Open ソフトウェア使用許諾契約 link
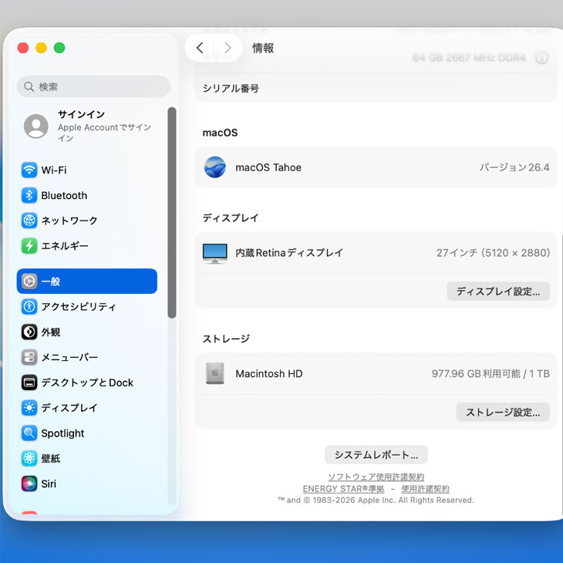563x563 pixels. pos(376,477)
